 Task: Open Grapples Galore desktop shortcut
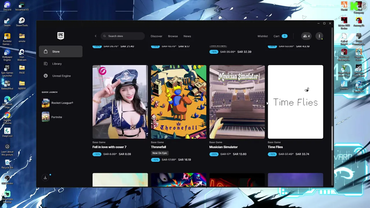tap(359, 55)
